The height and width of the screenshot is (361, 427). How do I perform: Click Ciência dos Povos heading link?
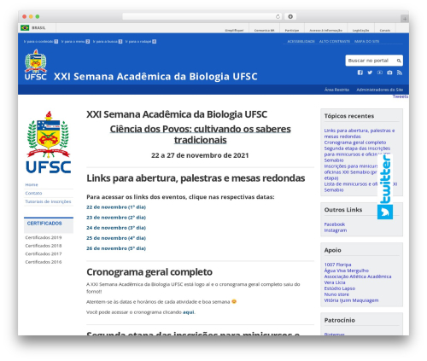(201, 134)
